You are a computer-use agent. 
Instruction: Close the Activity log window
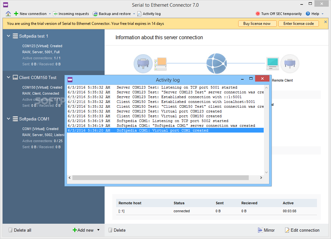point(262,78)
